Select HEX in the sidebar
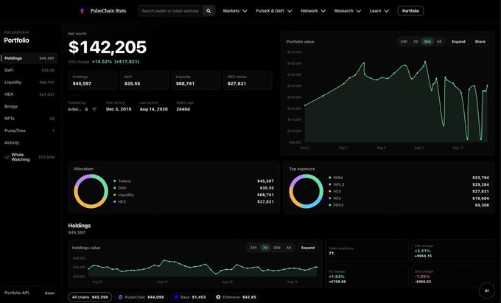501x303 pixels. click(x=29, y=94)
